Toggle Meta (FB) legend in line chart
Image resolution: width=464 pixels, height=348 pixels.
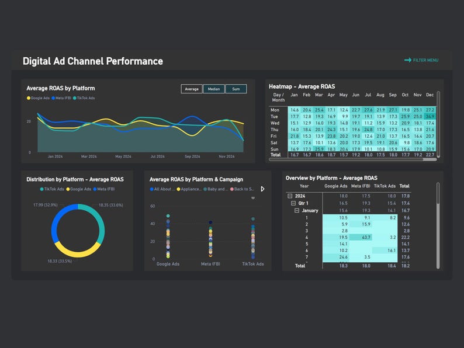61,98
